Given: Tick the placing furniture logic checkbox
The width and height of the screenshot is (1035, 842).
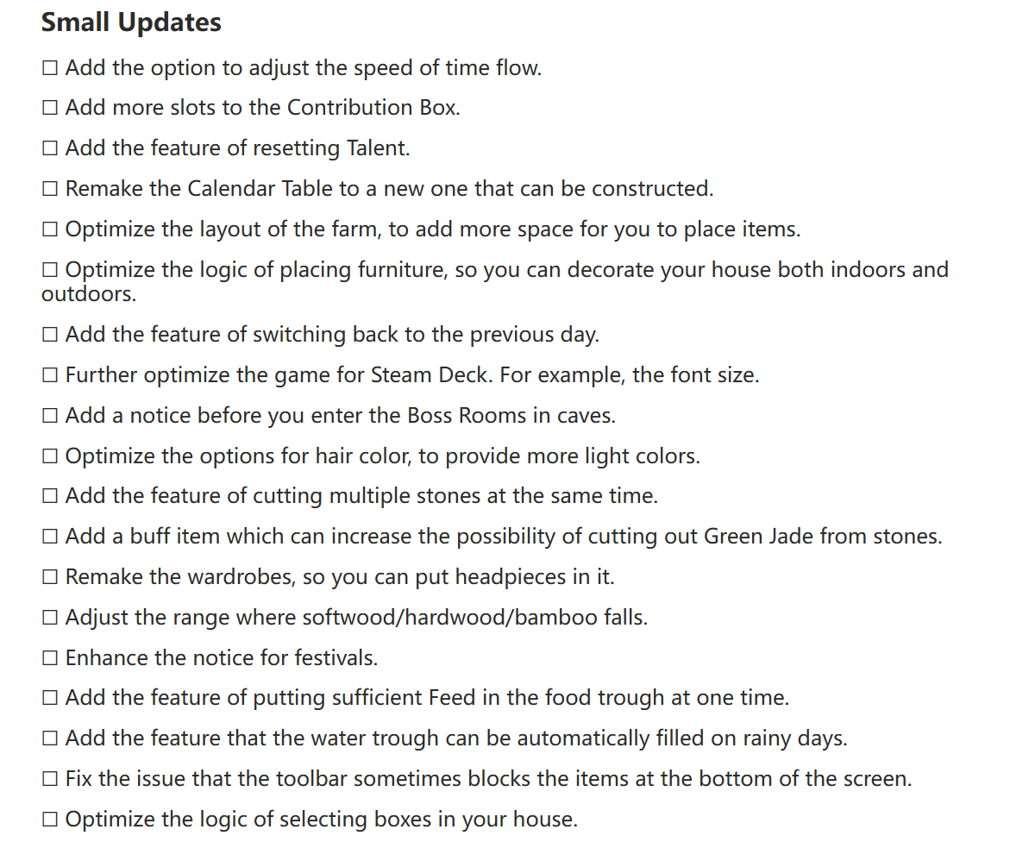Looking at the screenshot, I should (50, 271).
